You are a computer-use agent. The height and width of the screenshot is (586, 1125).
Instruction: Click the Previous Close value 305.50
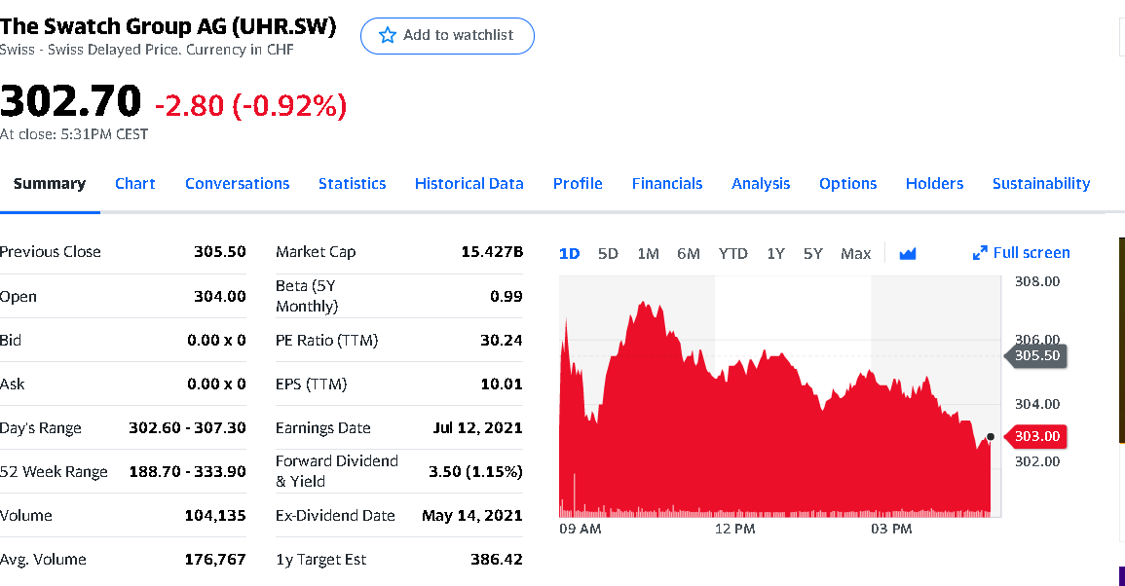pyautogui.click(x=219, y=252)
